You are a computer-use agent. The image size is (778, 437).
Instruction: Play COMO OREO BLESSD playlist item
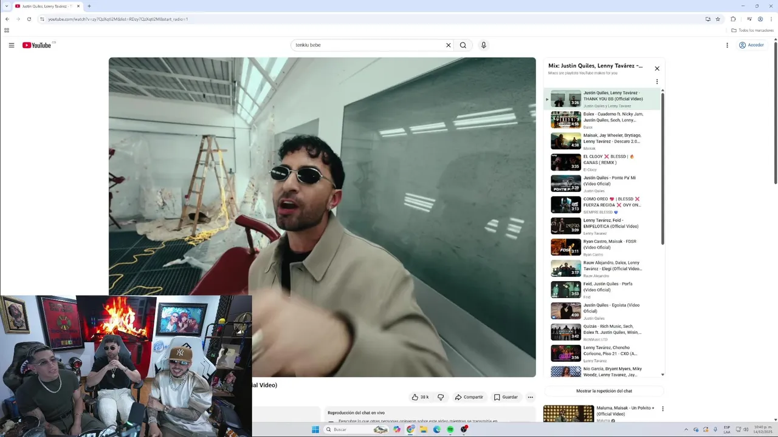[x=602, y=205]
